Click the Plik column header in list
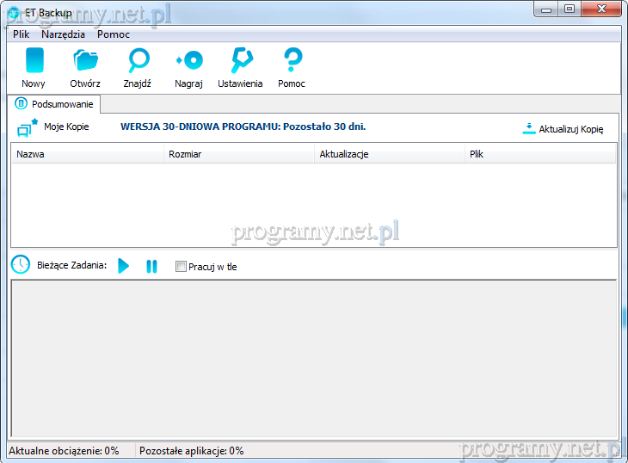The height and width of the screenshot is (463, 628). tap(539, 154)
